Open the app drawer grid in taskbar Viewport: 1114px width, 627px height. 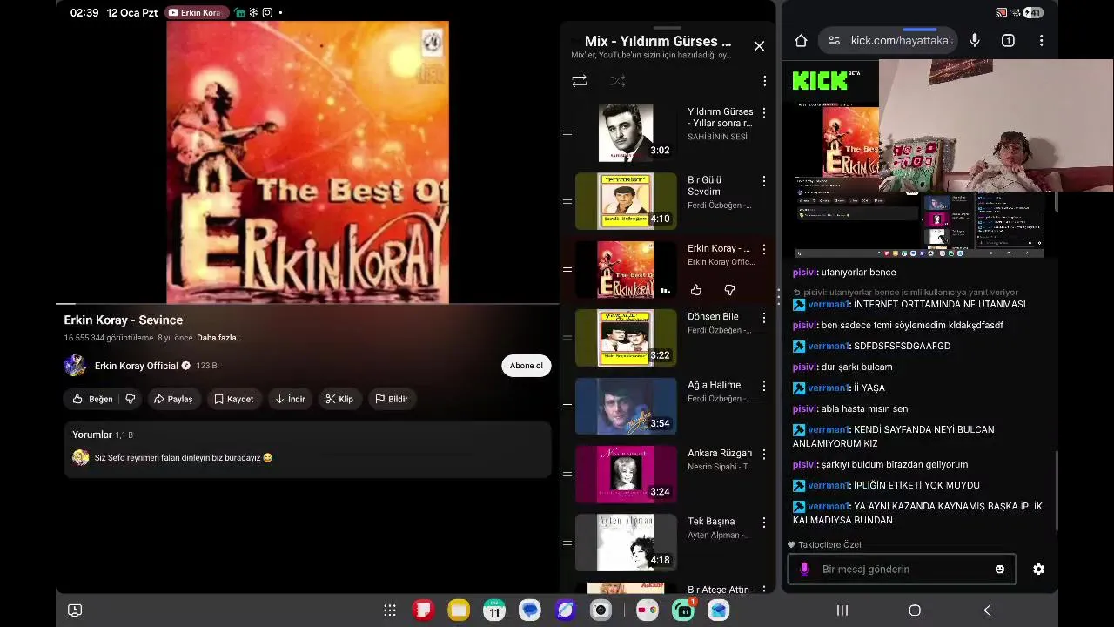coord(390,610)
